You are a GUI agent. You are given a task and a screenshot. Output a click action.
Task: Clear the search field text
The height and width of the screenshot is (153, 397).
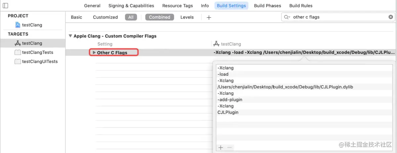coord(391,17)
